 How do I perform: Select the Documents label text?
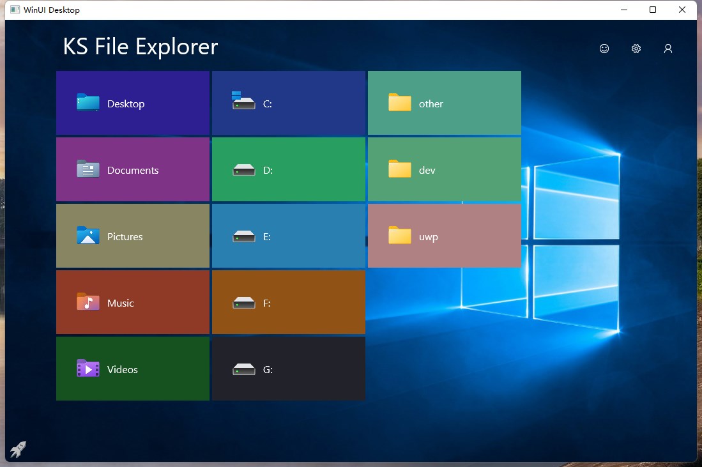[x=132, y=170]
